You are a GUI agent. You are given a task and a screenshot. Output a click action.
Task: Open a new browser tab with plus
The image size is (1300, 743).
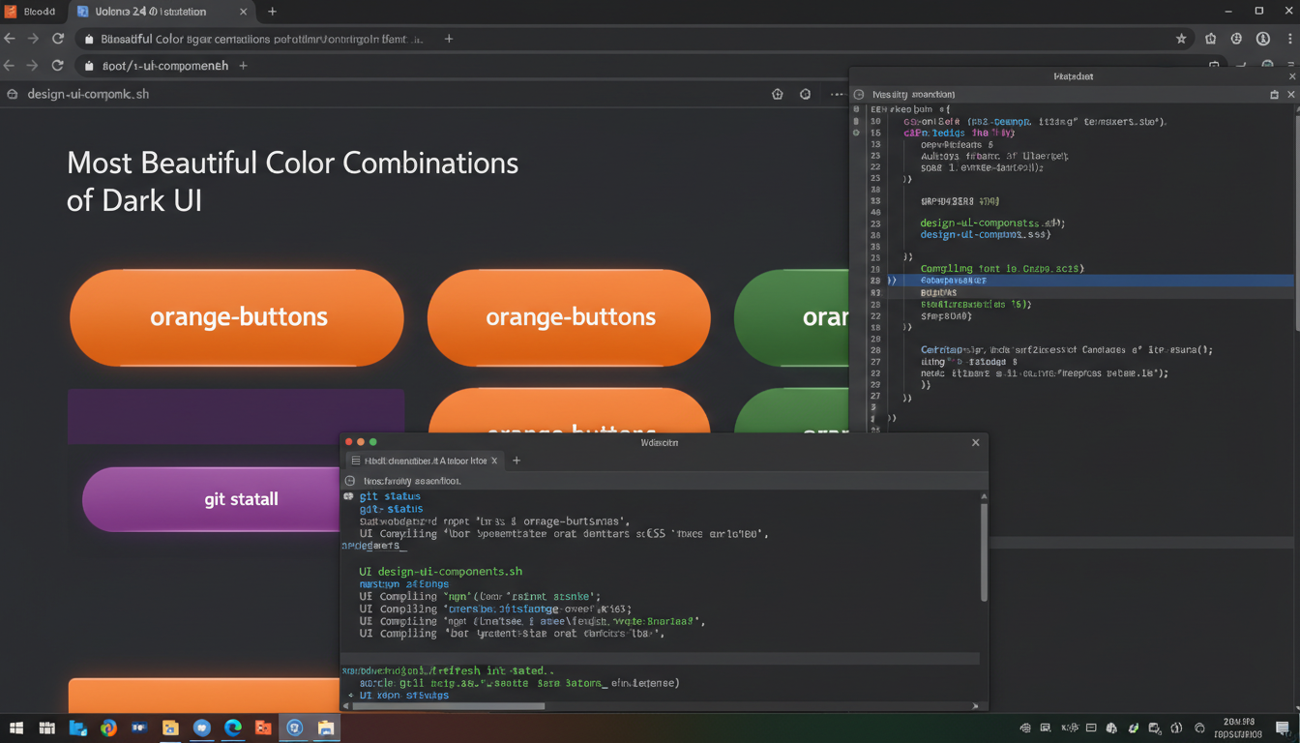272,12
